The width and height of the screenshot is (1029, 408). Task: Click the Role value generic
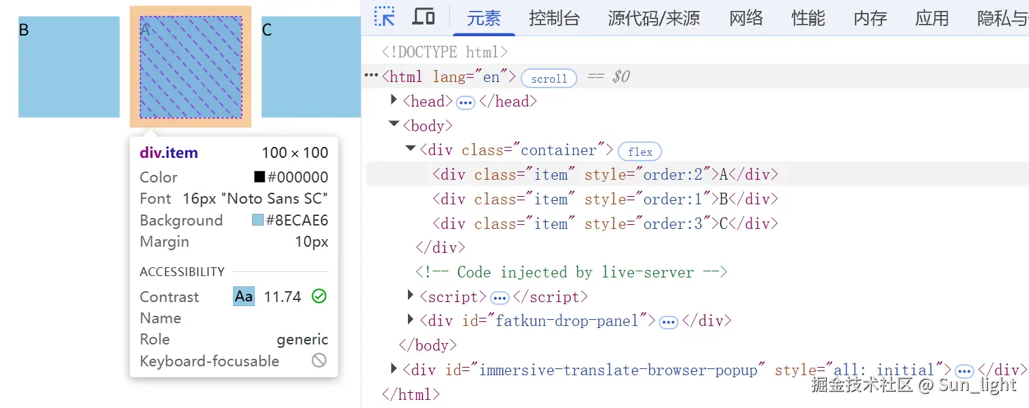tap(303, 340)
